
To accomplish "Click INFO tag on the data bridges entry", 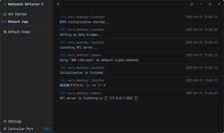I will point(63,30).
